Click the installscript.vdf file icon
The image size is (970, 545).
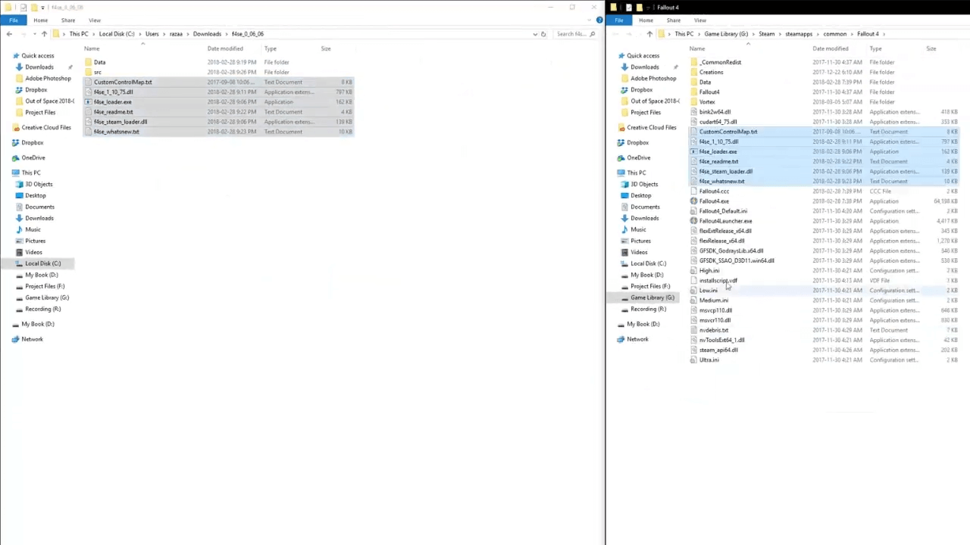point(694,280)
